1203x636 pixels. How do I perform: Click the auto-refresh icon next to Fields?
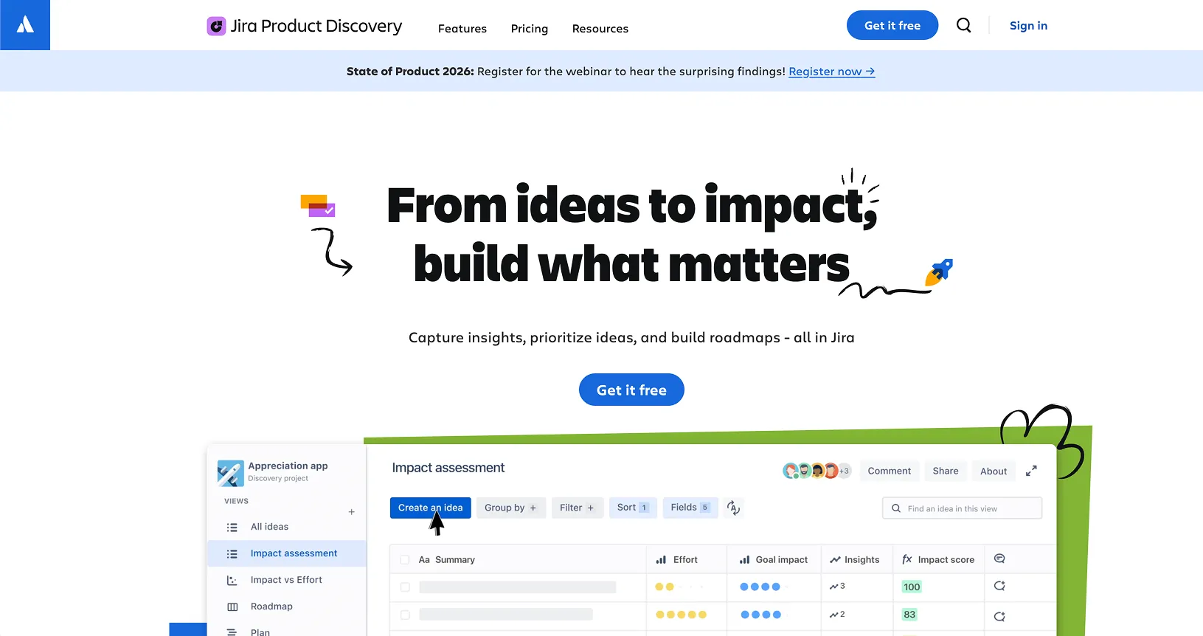coord(733,508)
